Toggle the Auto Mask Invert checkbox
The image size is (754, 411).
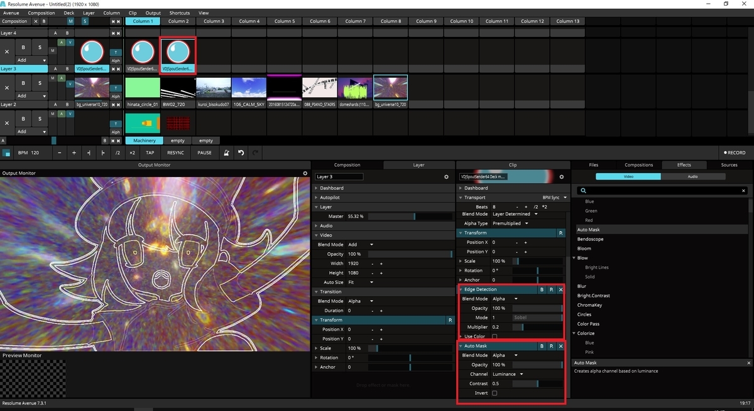pyautogui.click(x=494, y=393)
